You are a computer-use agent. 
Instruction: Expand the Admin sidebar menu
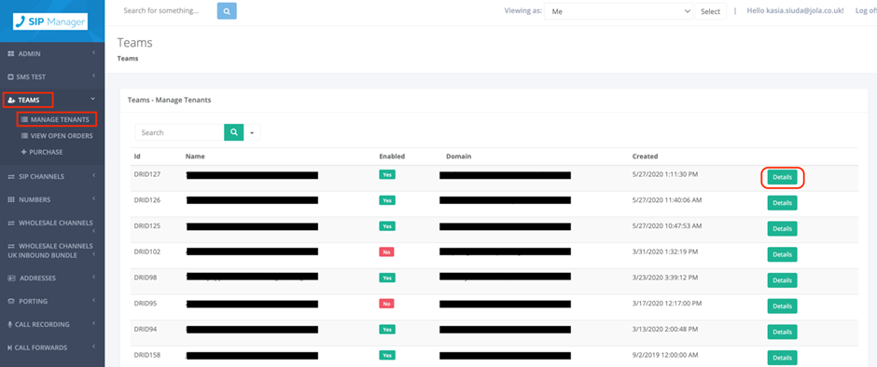coord(93,52)
